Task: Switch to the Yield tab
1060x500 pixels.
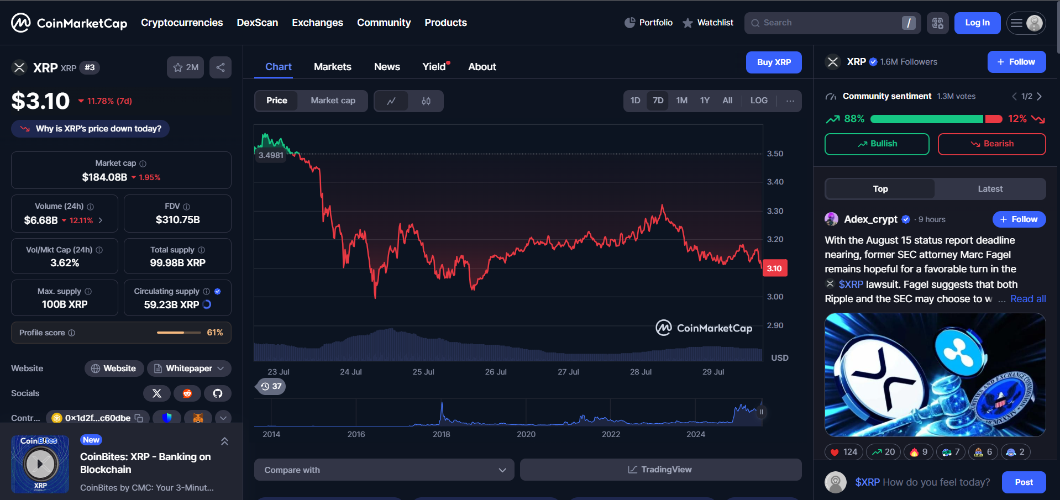Action: point(434,67)
